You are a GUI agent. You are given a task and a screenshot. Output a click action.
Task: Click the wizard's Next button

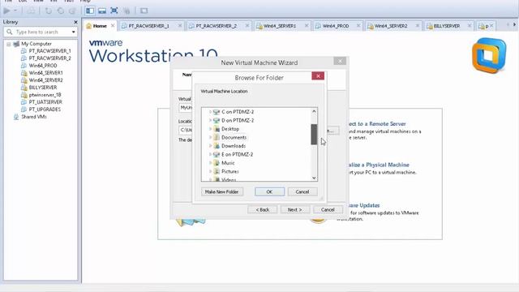coord(294,209)
